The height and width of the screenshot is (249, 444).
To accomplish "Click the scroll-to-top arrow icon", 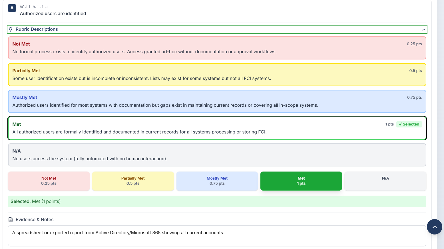I will click(x=434, y=227).
